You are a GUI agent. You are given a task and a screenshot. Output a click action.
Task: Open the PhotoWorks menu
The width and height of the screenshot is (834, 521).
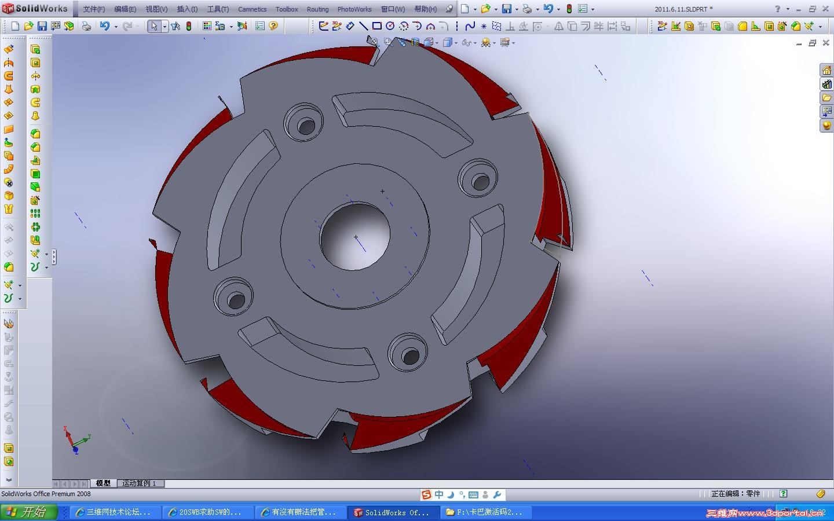354,9
